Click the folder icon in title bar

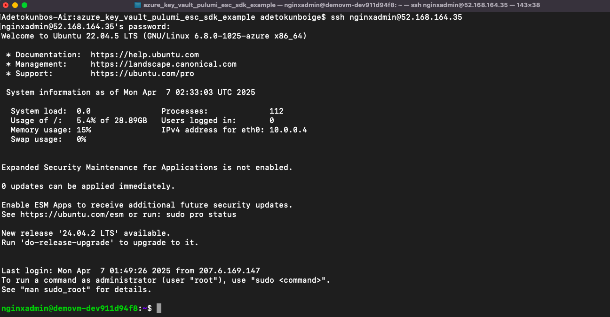(x=138, y=5)
